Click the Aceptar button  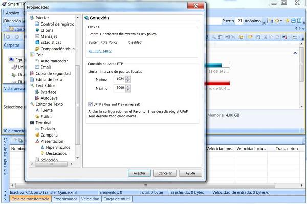click(x=139, y=173)
